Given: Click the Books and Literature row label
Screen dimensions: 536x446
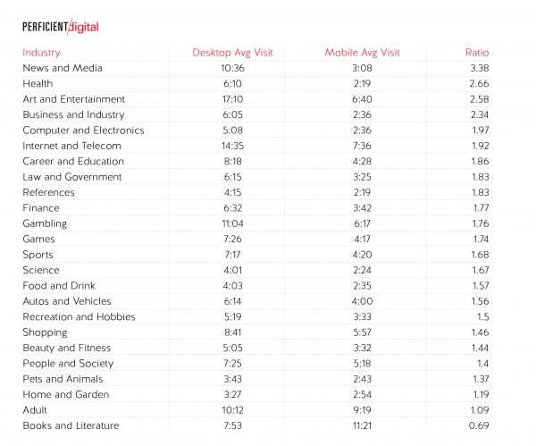Looking at the screenshot, I should pyautogui.click(x=71, y=425).
